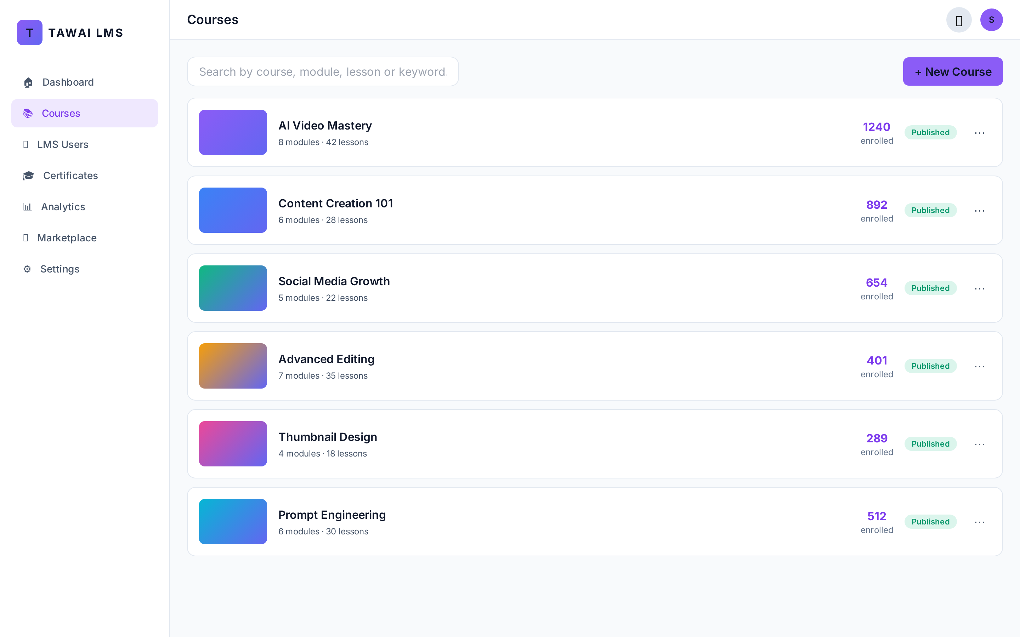This screenshot has width=1020, height=637.
Task: Open more options for Social Media Growth
Action: (x=980, y=288)
